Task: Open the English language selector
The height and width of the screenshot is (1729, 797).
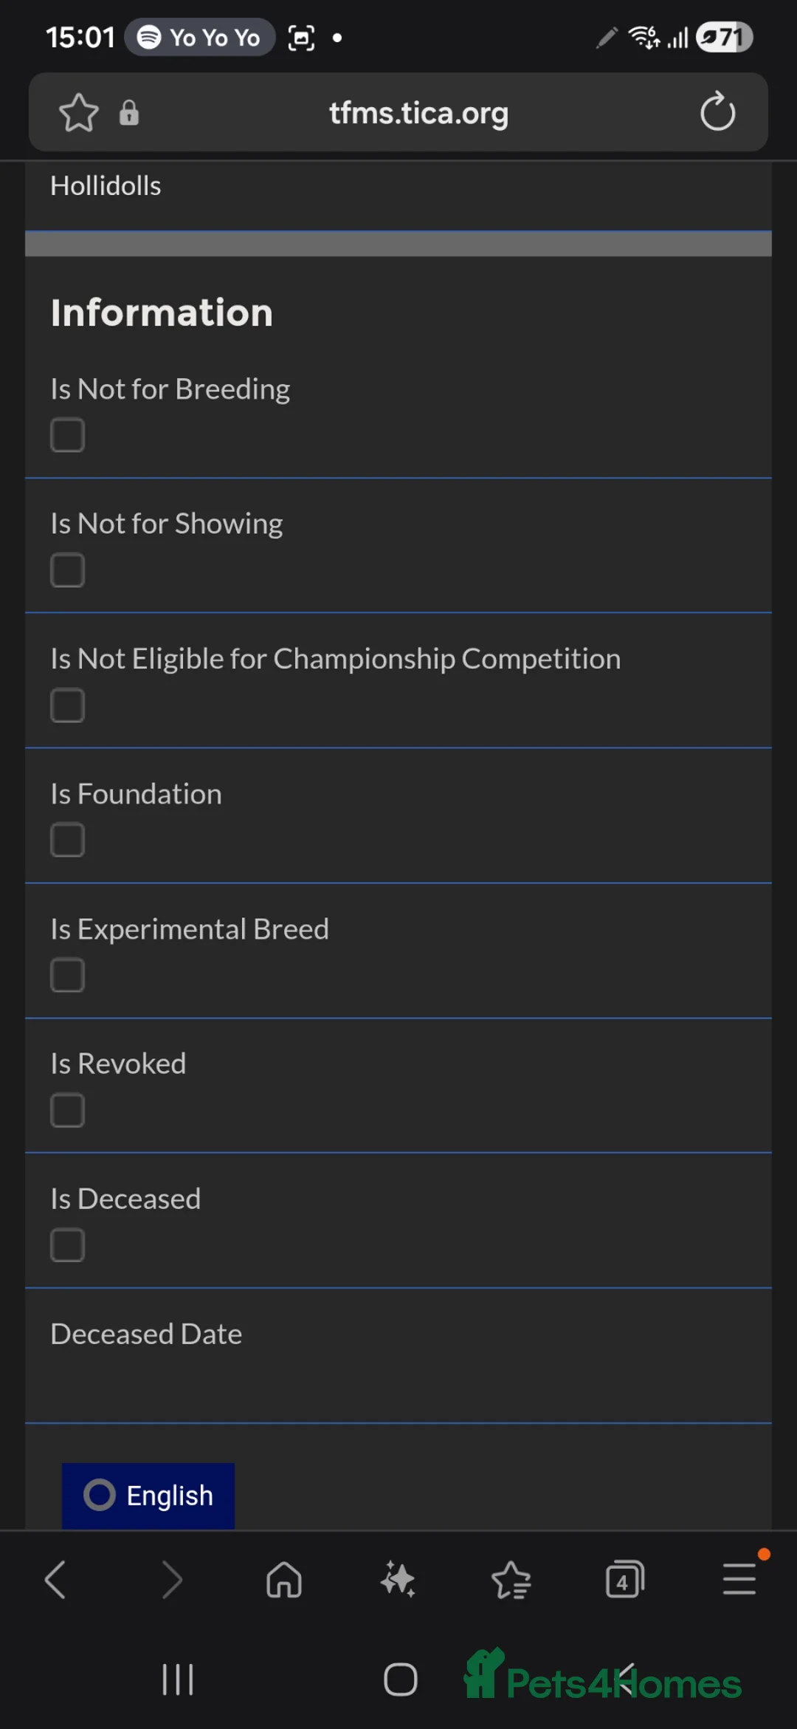Action: click(148, 1496)
